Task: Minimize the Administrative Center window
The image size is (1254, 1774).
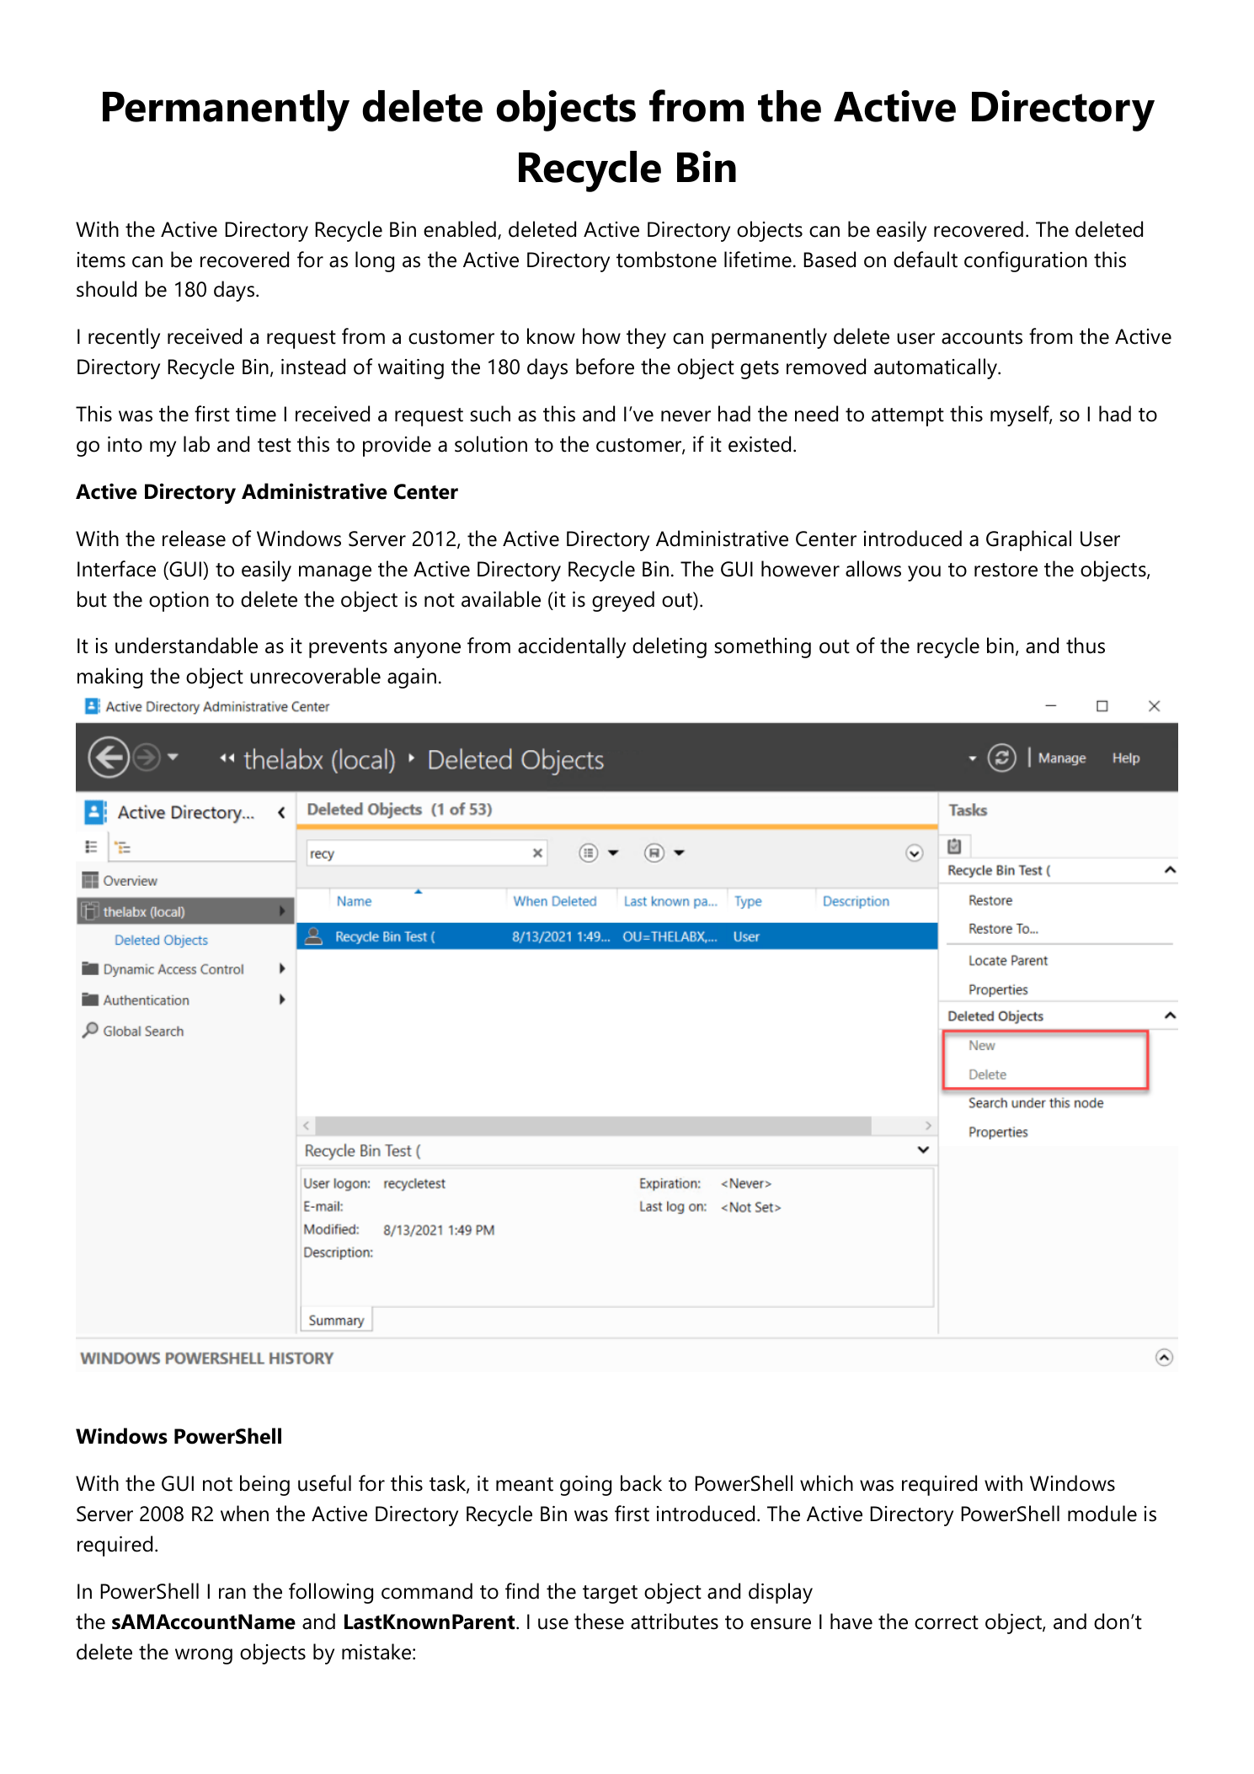Action: [x=1050, y=705]
